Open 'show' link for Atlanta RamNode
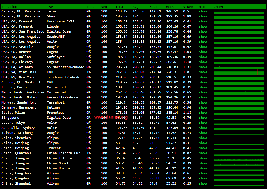Screen dimensions: 267x189 203,67
